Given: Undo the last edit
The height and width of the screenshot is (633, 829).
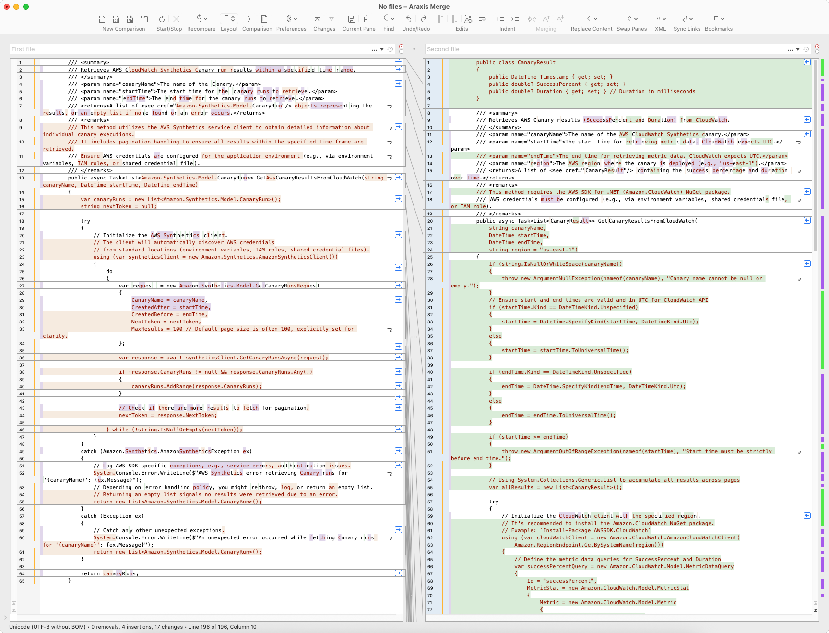Looking at the screenshot, I should (408, 19).
